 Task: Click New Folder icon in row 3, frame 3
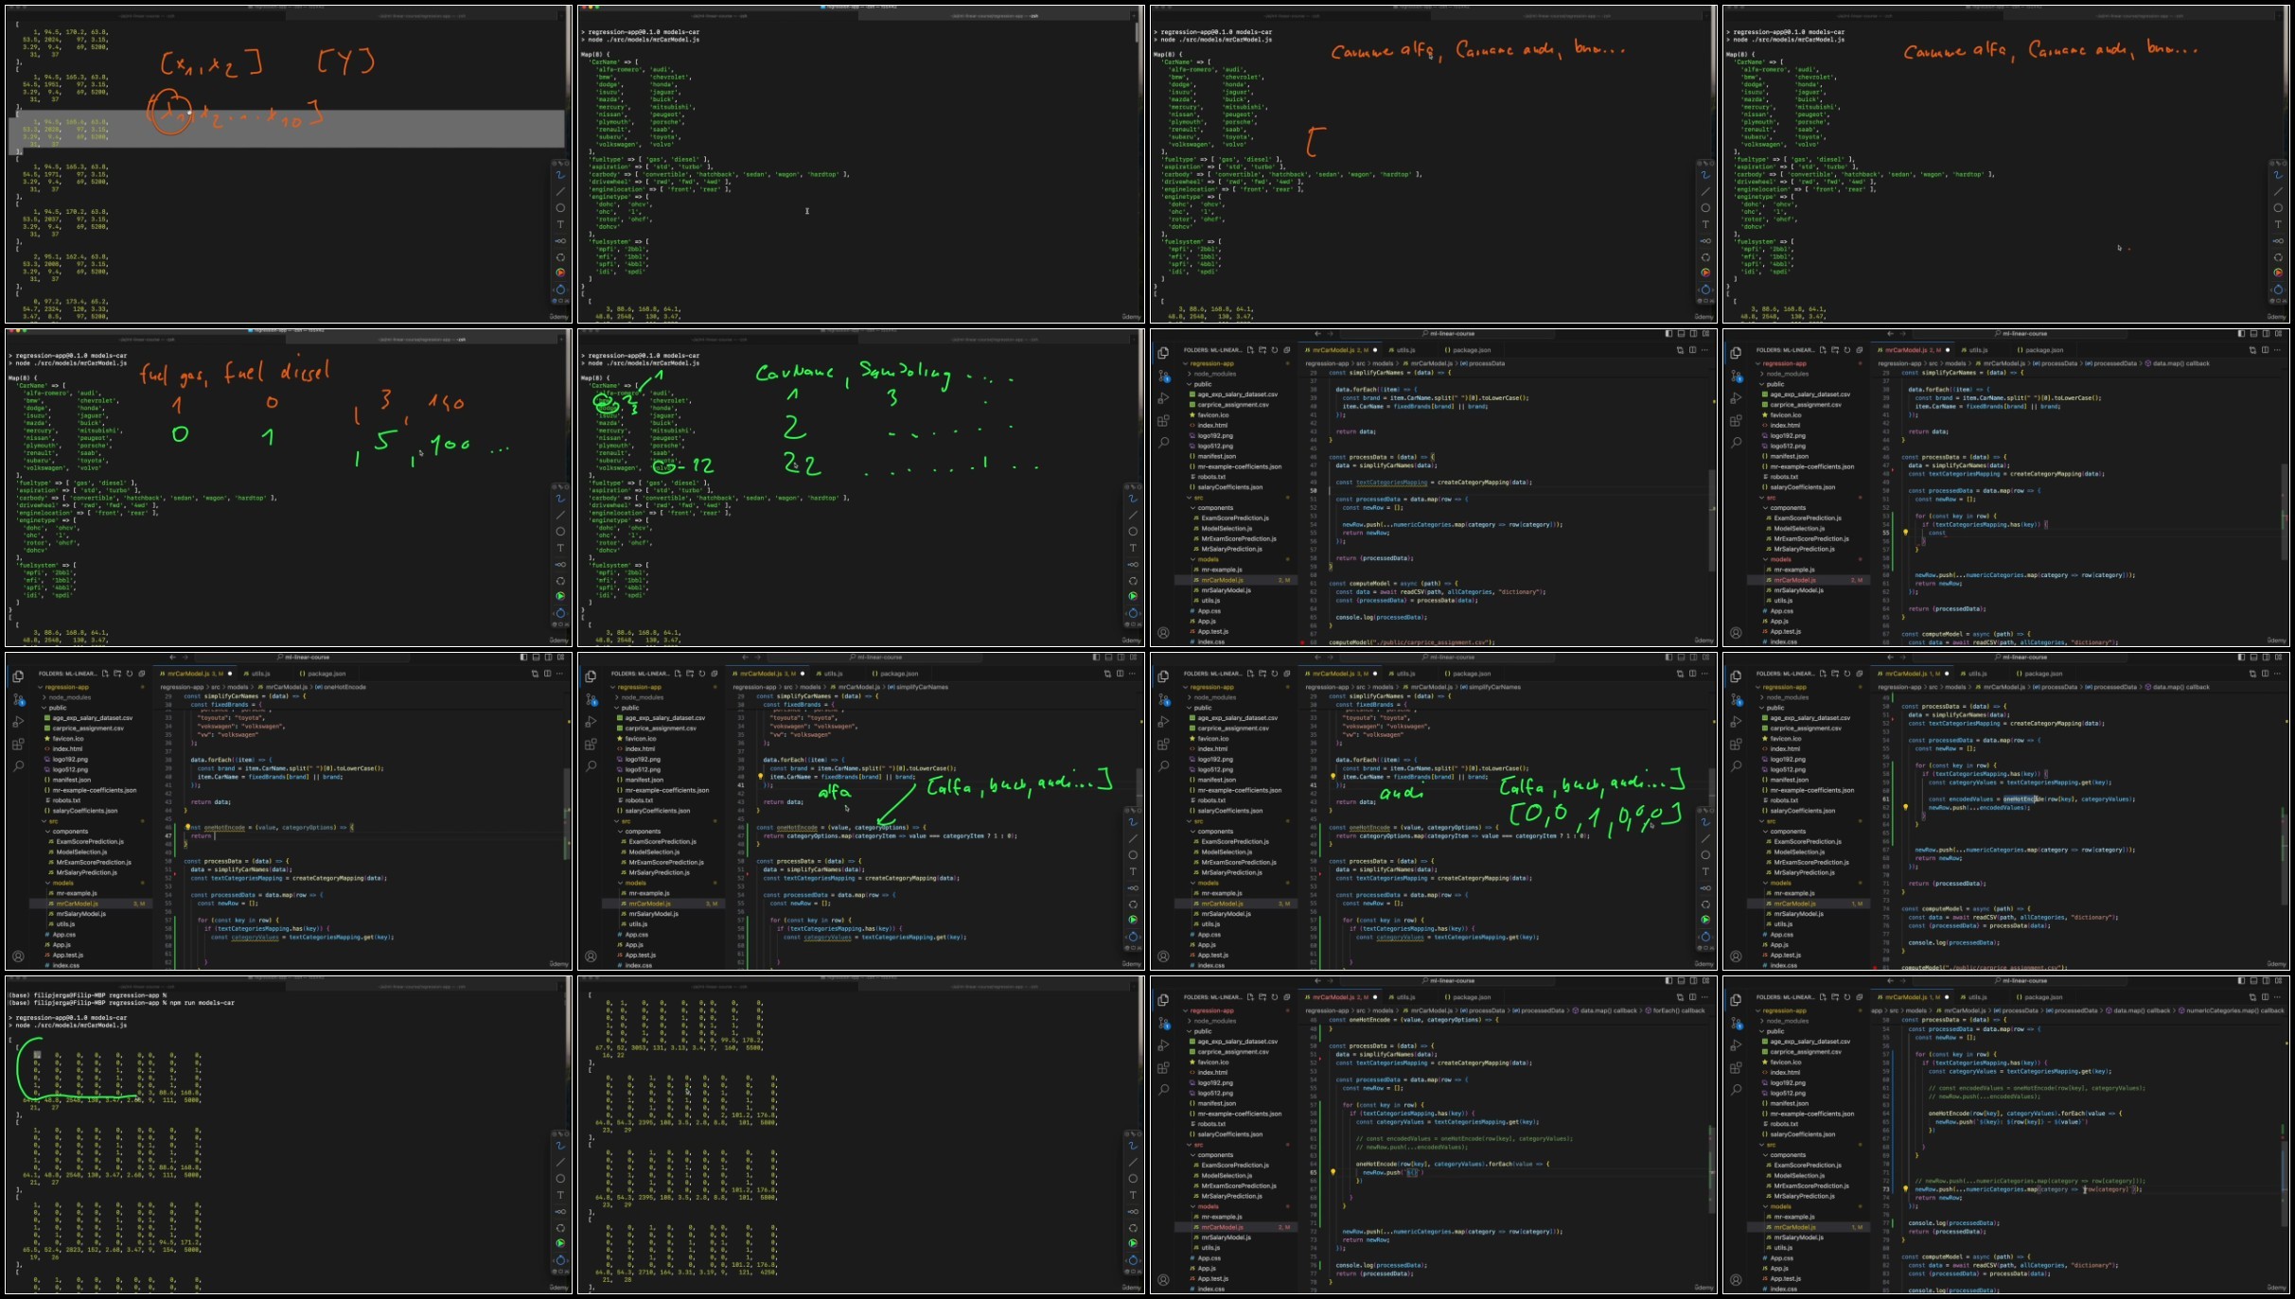1262,674
